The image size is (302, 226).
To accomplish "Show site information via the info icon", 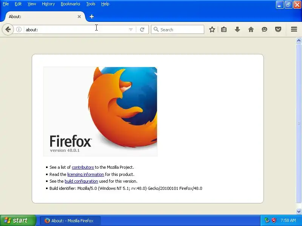I will [18, 29].
